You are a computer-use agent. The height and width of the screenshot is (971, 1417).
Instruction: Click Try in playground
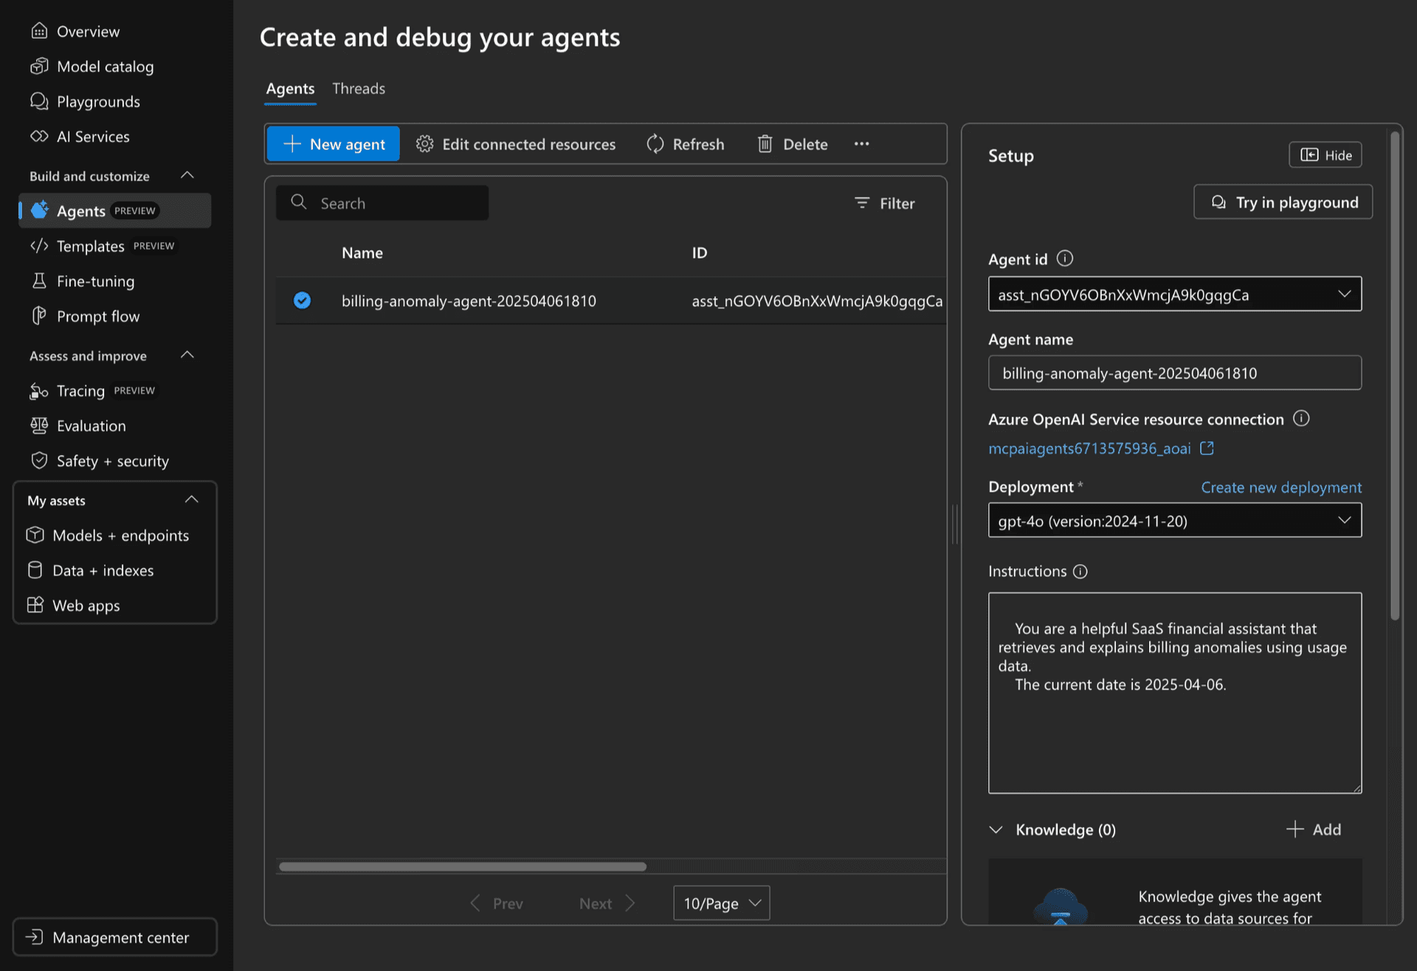[1283, 202]
